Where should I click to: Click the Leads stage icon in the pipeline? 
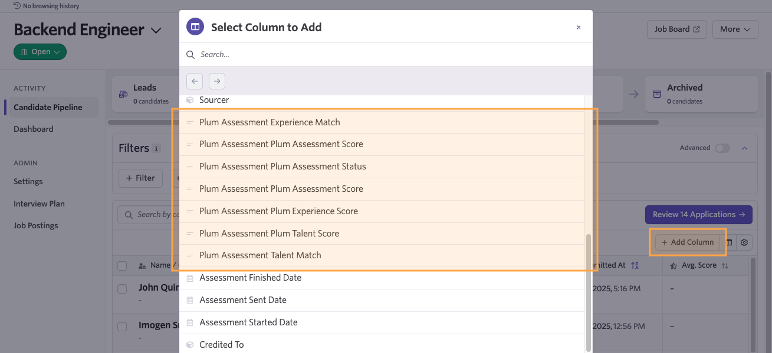coord(122,94)
